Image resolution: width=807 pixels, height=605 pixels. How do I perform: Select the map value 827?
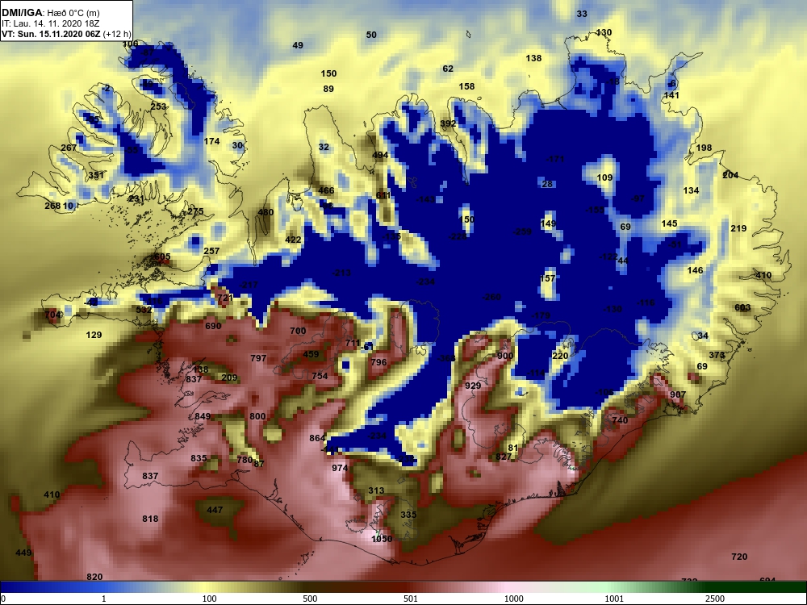(x=504, y=457)
